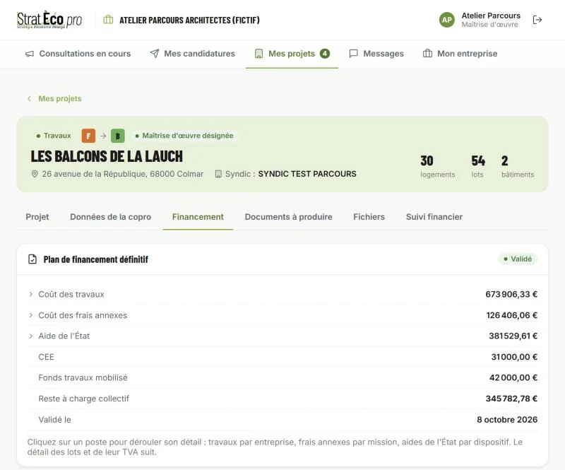Open Messages menu item
The height and width of the screenshot is (470, 565).
[376, 54]
